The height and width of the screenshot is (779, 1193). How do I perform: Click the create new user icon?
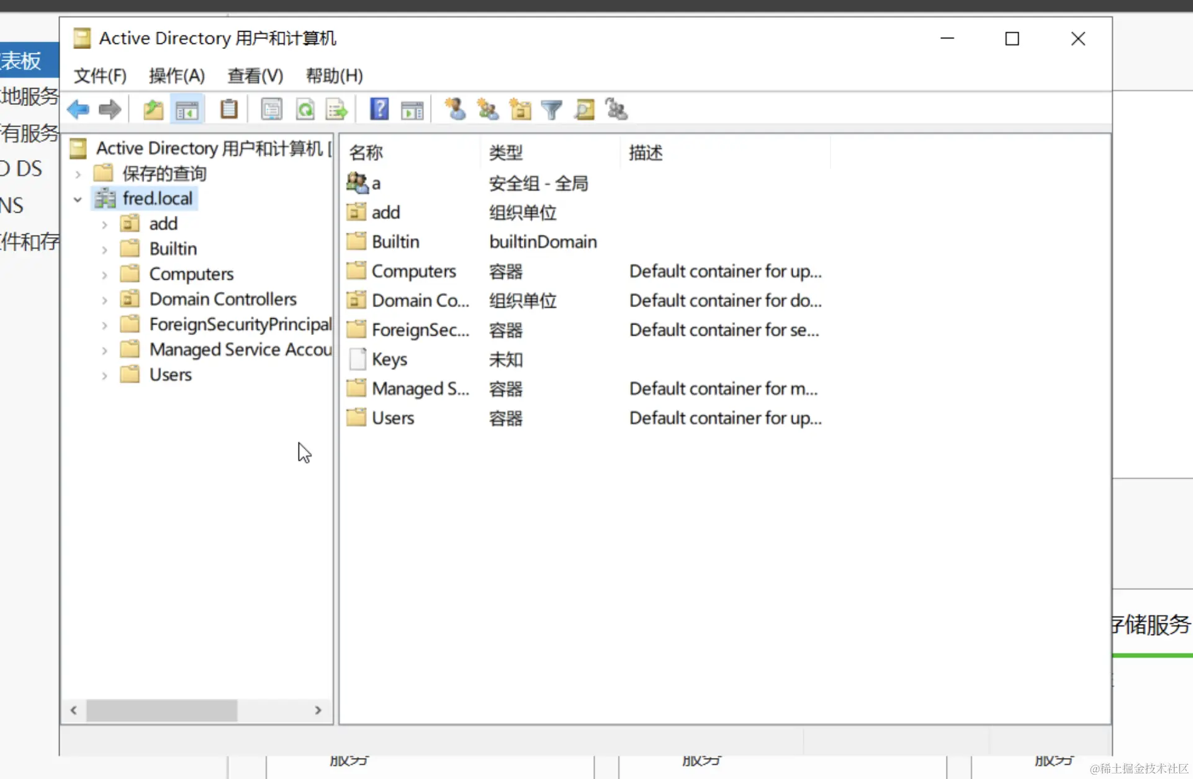pos(455,109)
